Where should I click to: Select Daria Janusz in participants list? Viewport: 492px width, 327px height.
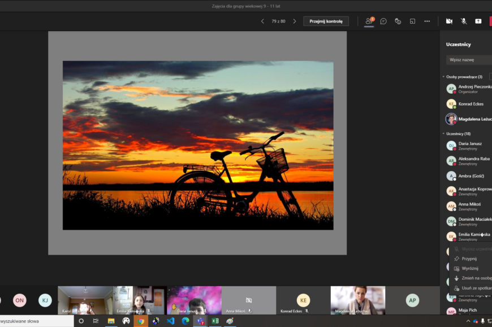[468, 146]
